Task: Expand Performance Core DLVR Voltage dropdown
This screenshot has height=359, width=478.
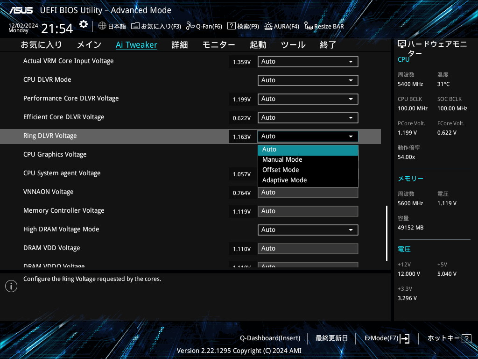Action: point(308,99)
